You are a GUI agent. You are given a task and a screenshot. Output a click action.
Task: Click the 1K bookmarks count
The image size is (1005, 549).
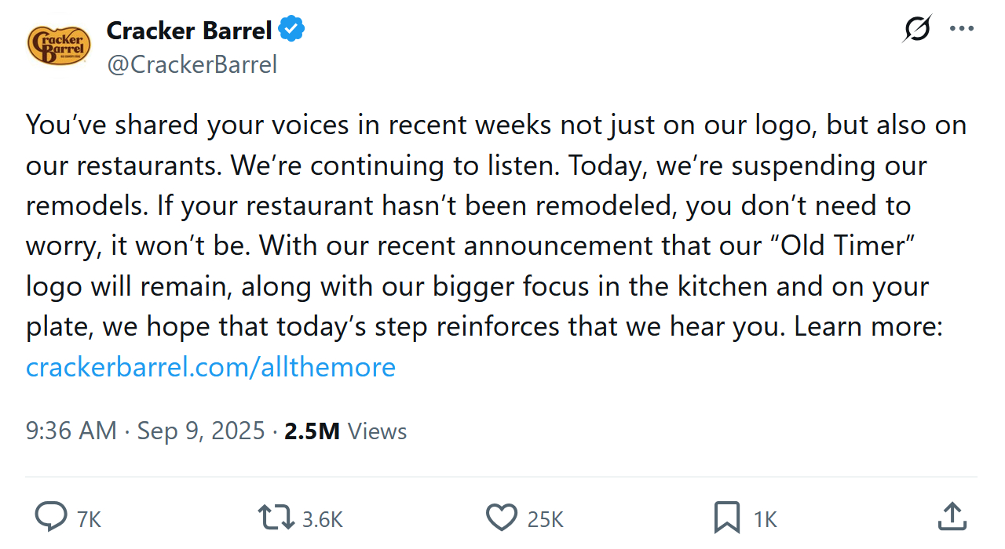[x=766, y=519]
